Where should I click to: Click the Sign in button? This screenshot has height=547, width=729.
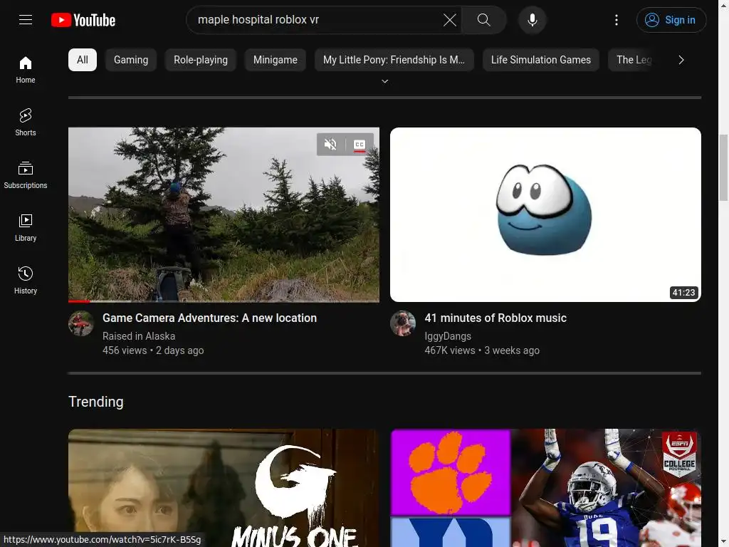point(671,20)
